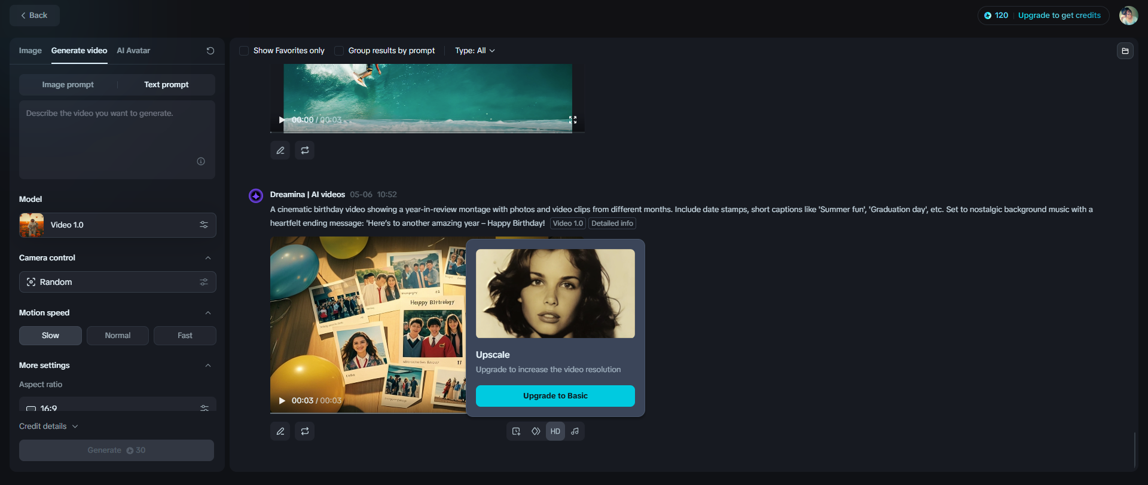This screenshot has width=1148, height=485.
Task: Open fullscreen for the surfing video
Action: (x=573, y=120)
